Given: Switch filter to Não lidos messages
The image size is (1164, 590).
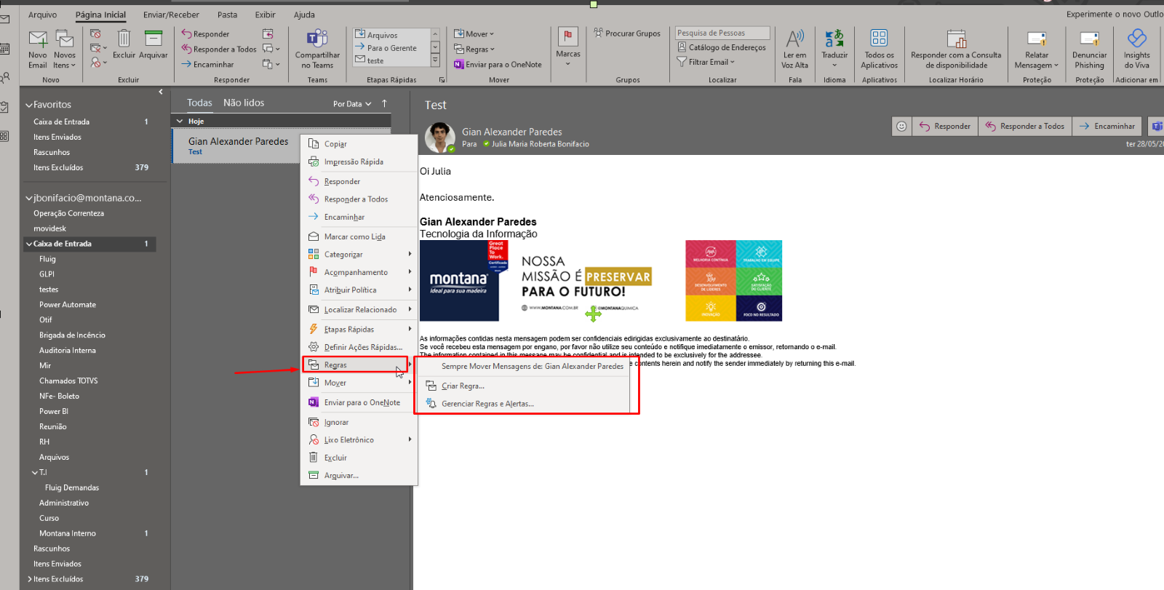Looking at the screenshot, I should [x=244, y=103].
